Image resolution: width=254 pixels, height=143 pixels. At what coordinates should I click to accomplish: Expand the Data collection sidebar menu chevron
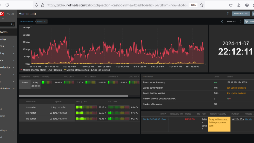(x=14, y=67)
